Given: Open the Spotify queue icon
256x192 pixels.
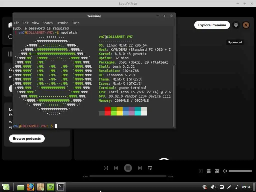Looking at the screenshot, I should pos(209,171).
